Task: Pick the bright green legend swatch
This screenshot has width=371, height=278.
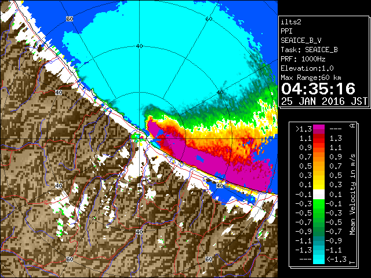Action: point(319,204)
